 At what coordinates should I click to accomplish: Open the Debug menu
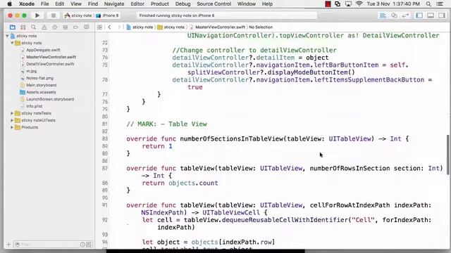pos(183,4)
